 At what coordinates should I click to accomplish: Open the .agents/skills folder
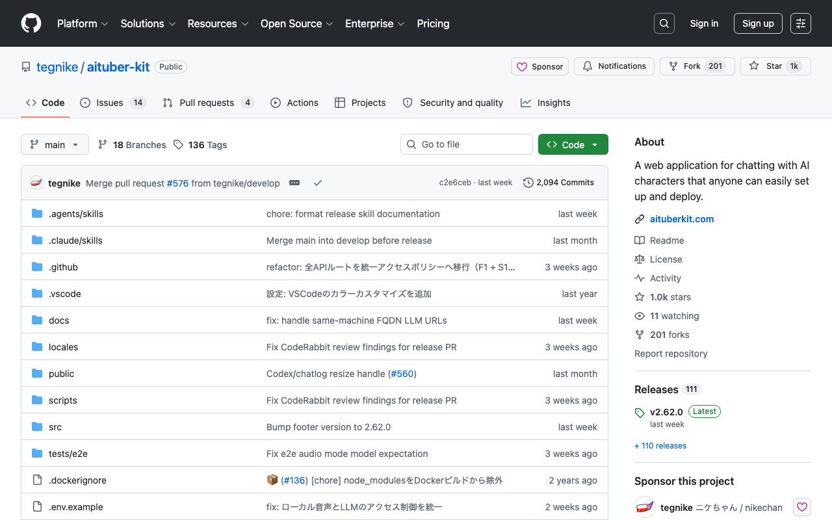[x=76, y=214]
